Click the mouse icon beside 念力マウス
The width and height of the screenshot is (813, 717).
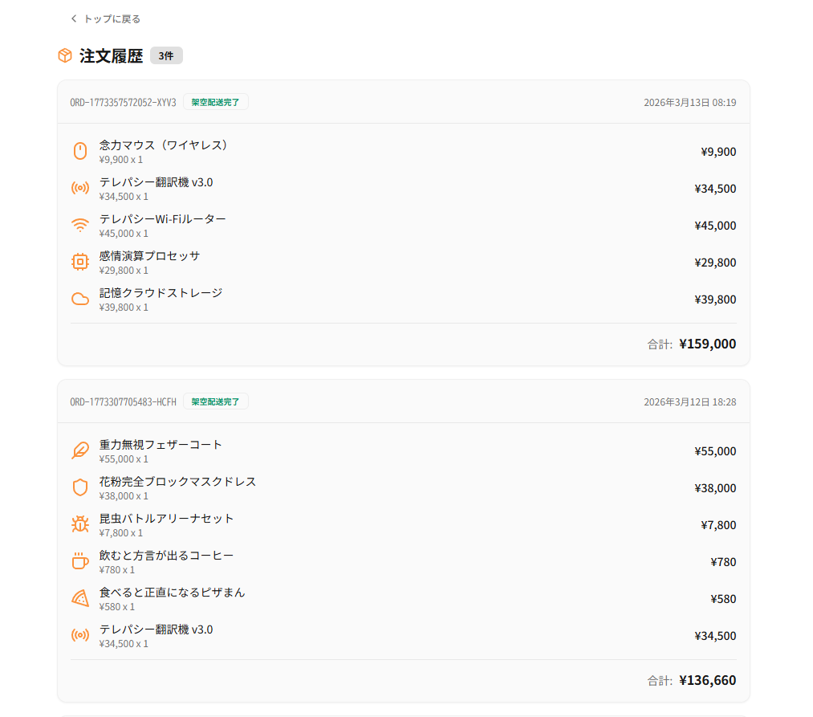(79, 151)
